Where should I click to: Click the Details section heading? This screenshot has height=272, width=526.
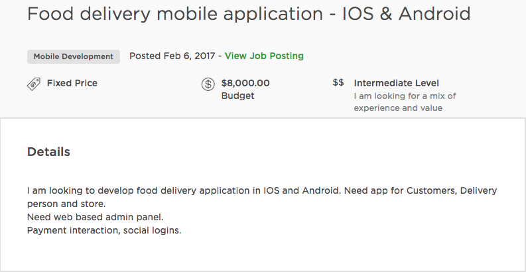(x=48, y=152)
